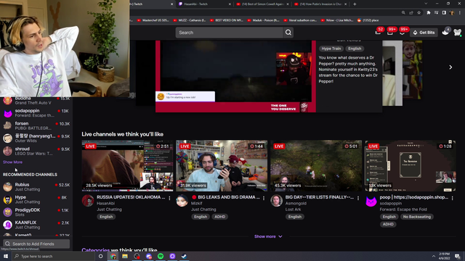Open the whispers icon (second 99+ badge)
Viewport: 465px width, 261px height.
[x=402, y=32]
